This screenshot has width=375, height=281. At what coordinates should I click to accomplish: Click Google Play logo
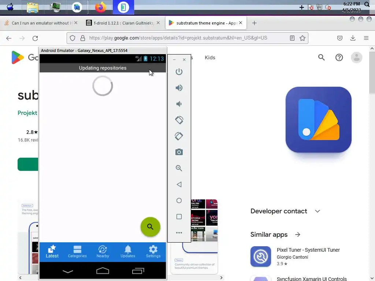click(x=18, y=57)
